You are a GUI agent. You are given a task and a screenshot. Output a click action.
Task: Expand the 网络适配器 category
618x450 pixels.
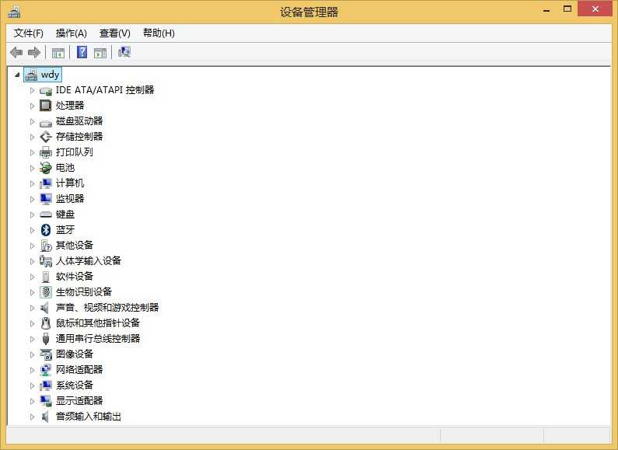tap(33, 370)
